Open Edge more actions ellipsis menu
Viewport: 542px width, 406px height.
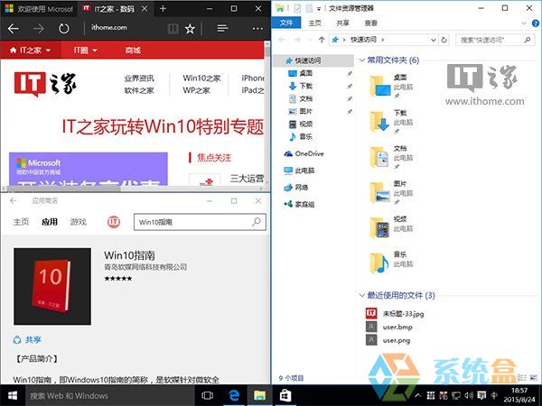[x=257, y=28]
